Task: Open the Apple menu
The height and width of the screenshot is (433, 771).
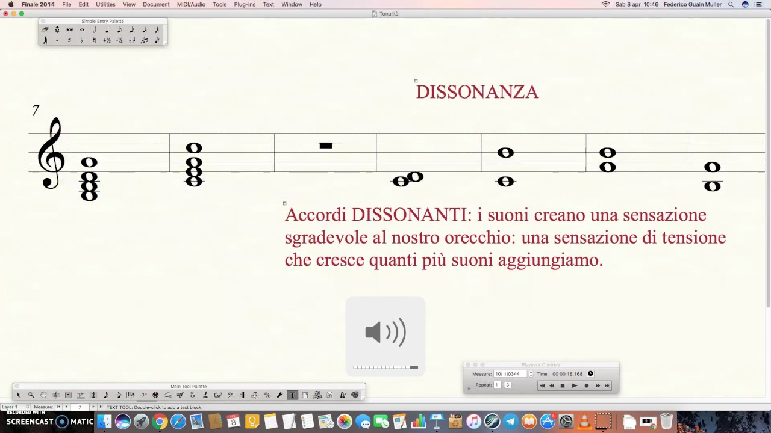Action: point(11,4)
